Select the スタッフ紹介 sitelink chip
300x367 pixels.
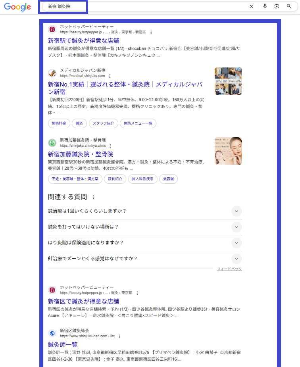pos(104,123)
